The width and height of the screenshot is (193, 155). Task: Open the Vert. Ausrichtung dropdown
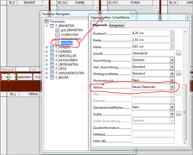[x=172, y=67]
